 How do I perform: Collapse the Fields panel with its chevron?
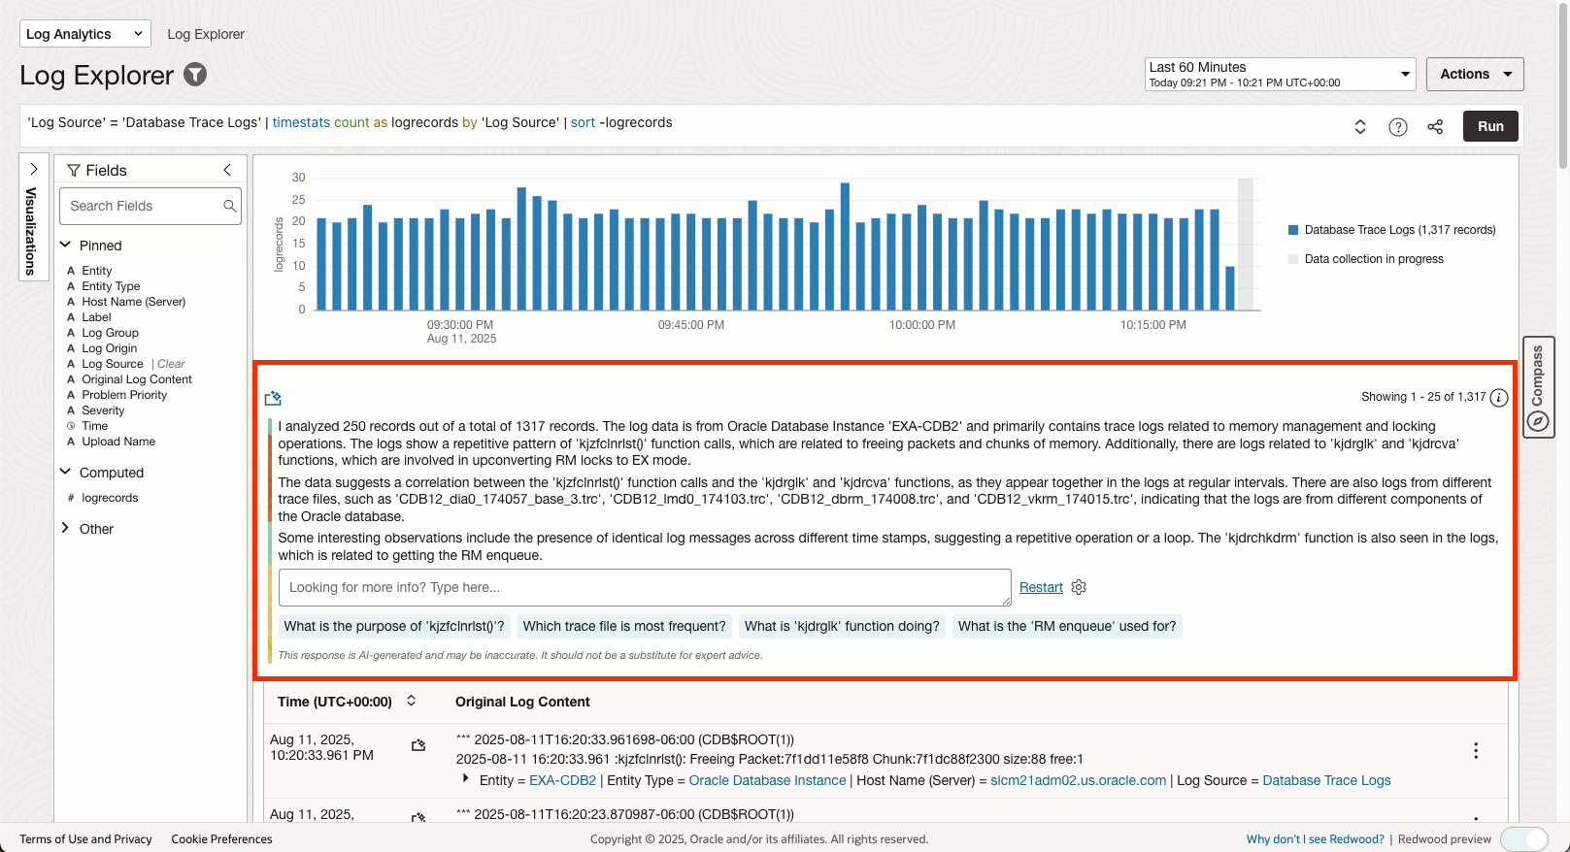click(x=227, y=170)
